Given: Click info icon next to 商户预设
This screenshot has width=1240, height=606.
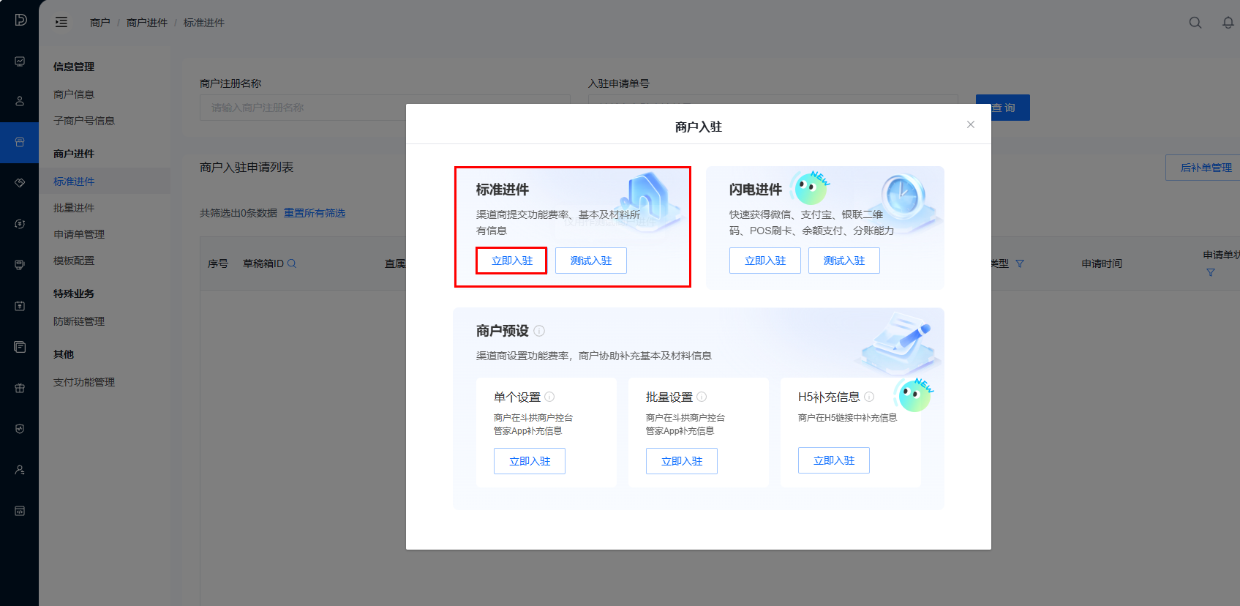Looking at the screenshot, I should 539,331.
